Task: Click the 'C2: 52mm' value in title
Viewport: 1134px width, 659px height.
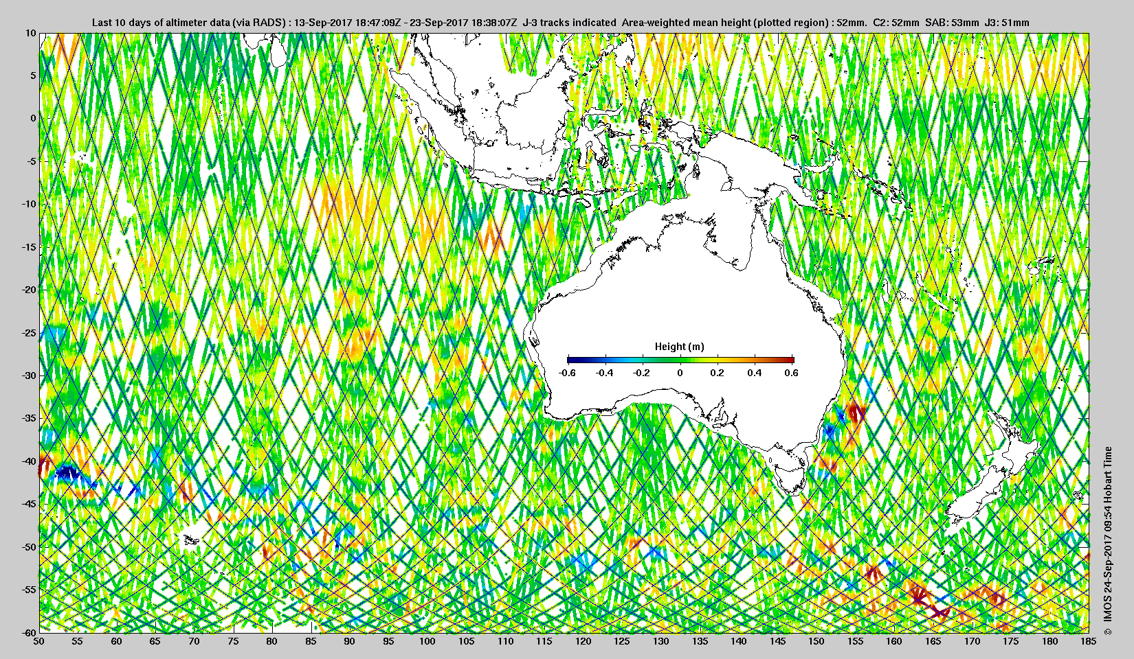Action: pos(896,23)
